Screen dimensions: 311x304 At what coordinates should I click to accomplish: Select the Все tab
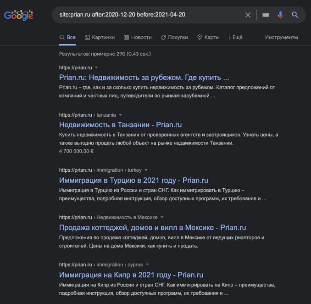(67, 37)
